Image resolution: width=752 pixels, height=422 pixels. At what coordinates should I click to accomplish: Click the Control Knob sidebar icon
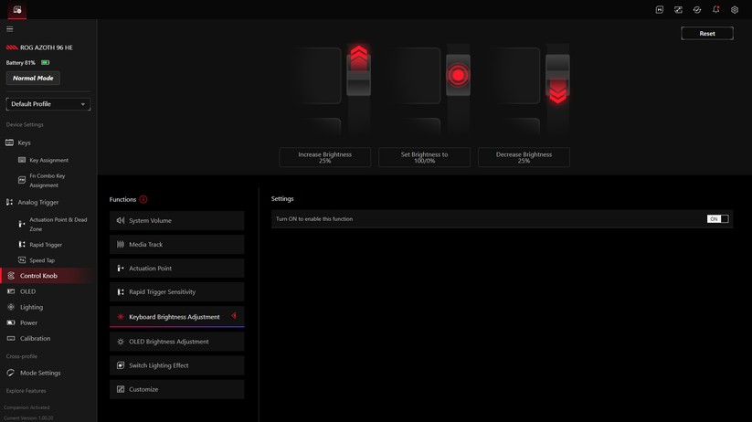coord(11,276)
